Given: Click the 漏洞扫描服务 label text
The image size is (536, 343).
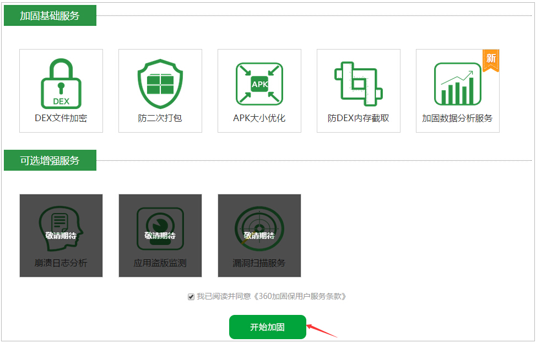Looking at the screenshot, I should (x=259, y=263).
